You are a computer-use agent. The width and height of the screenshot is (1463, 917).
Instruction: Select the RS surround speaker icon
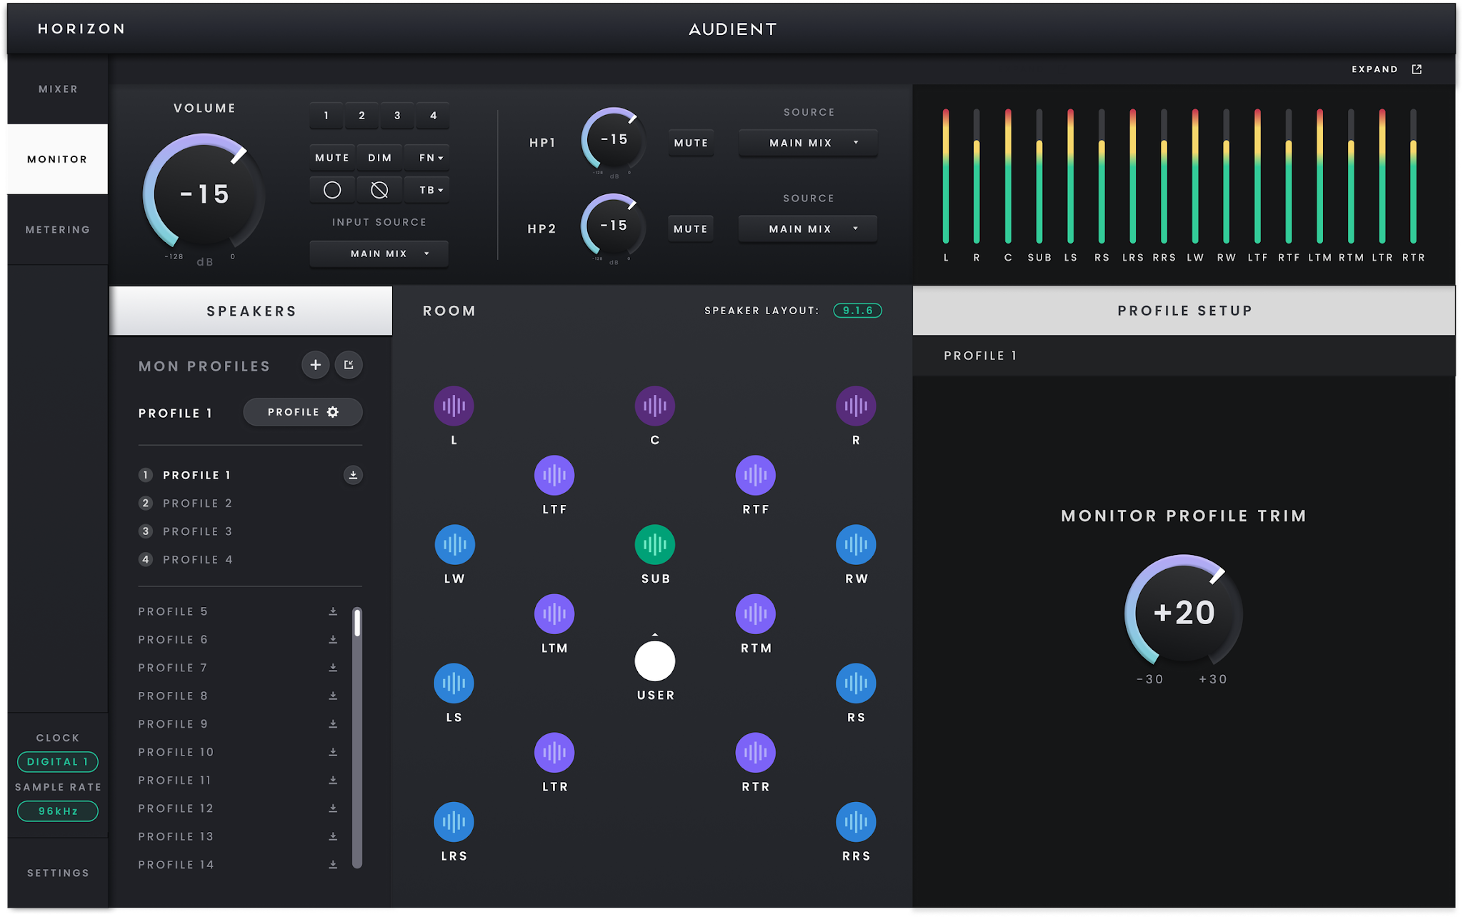click(x=856, y=683)
